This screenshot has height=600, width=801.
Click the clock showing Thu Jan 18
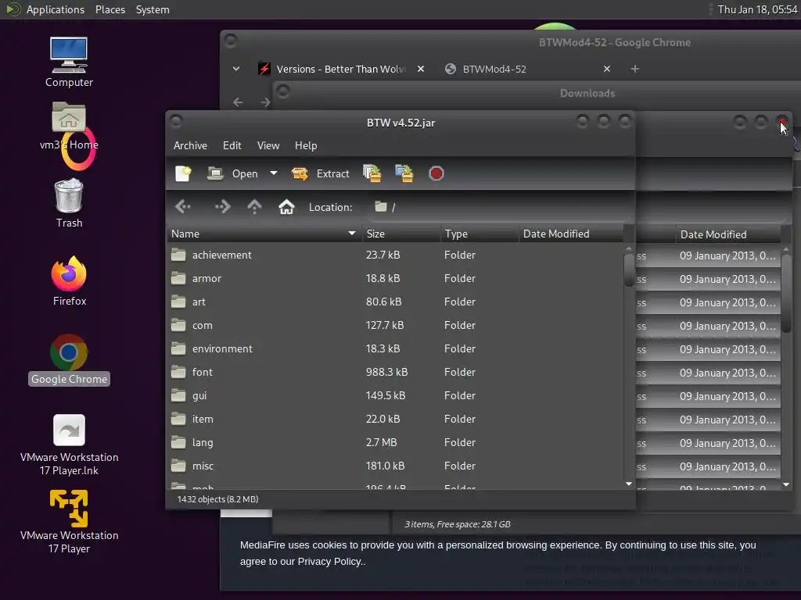tap(757, 9)
